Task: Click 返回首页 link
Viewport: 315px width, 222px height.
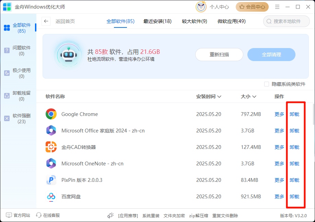Action: (65, 21)
